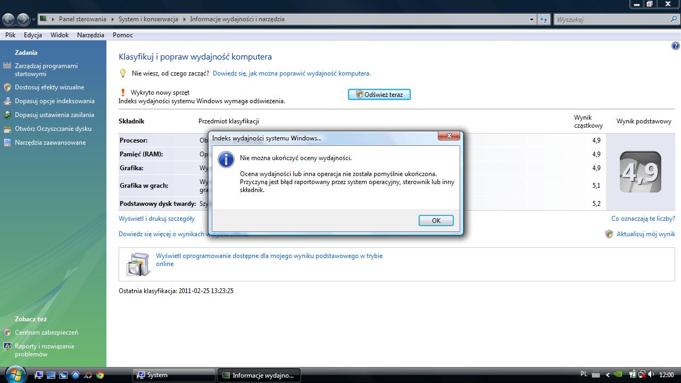Open the volume speaker tray icon
The image size is (681, 383).
pos(651,374)
